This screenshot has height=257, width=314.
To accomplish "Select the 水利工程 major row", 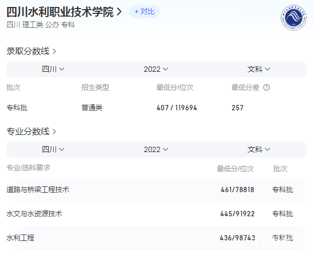I will pos(156,238).
